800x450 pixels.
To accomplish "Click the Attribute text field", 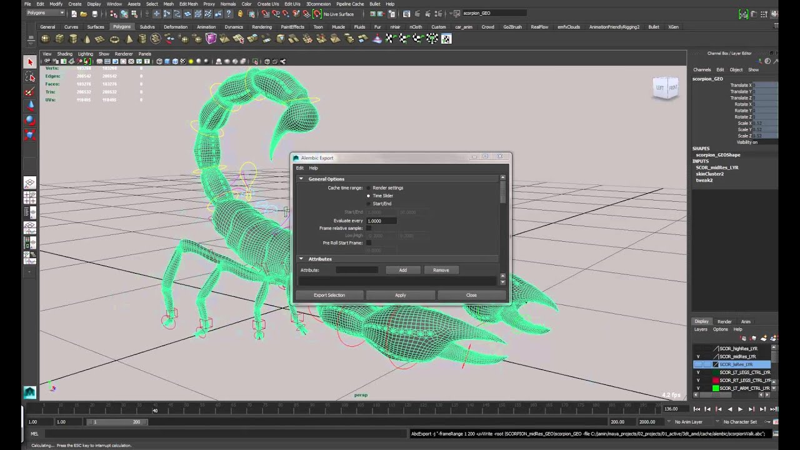I will coord(357,270).
